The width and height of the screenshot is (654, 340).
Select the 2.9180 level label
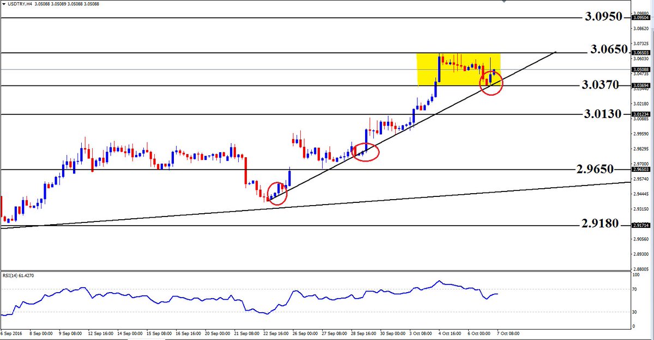[x=599, y=224]
